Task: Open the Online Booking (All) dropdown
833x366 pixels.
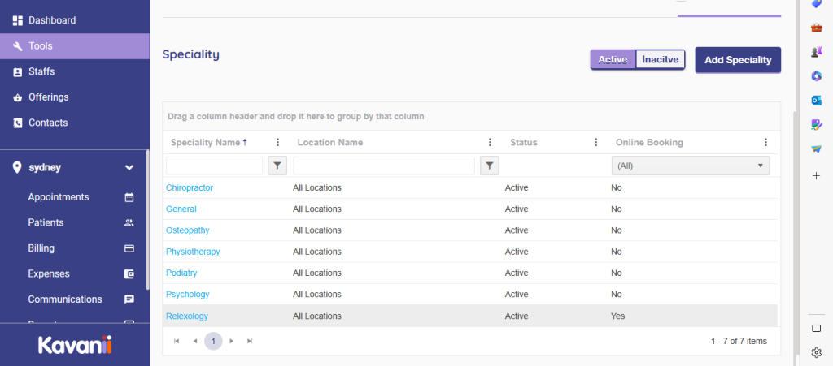Action: click(x=691, y=166)
